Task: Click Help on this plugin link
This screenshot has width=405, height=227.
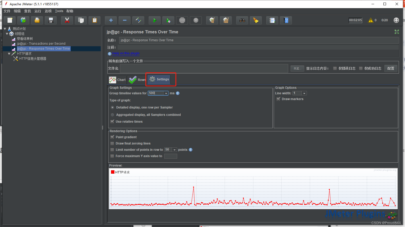Action: coord(126,53)
